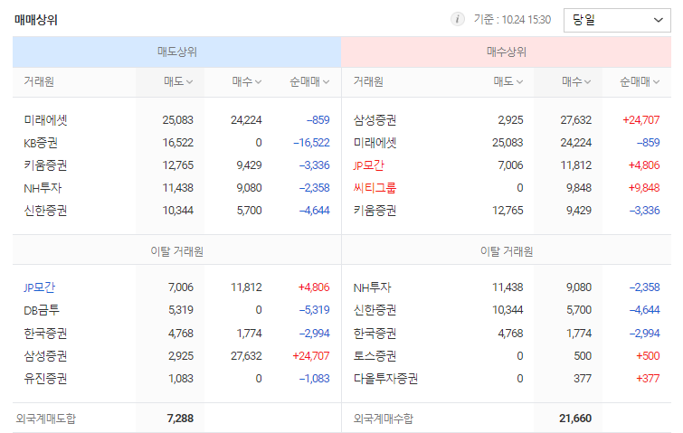Click -1,083 value for 유진증권
683x433 pixels.
tap(315, 379)
